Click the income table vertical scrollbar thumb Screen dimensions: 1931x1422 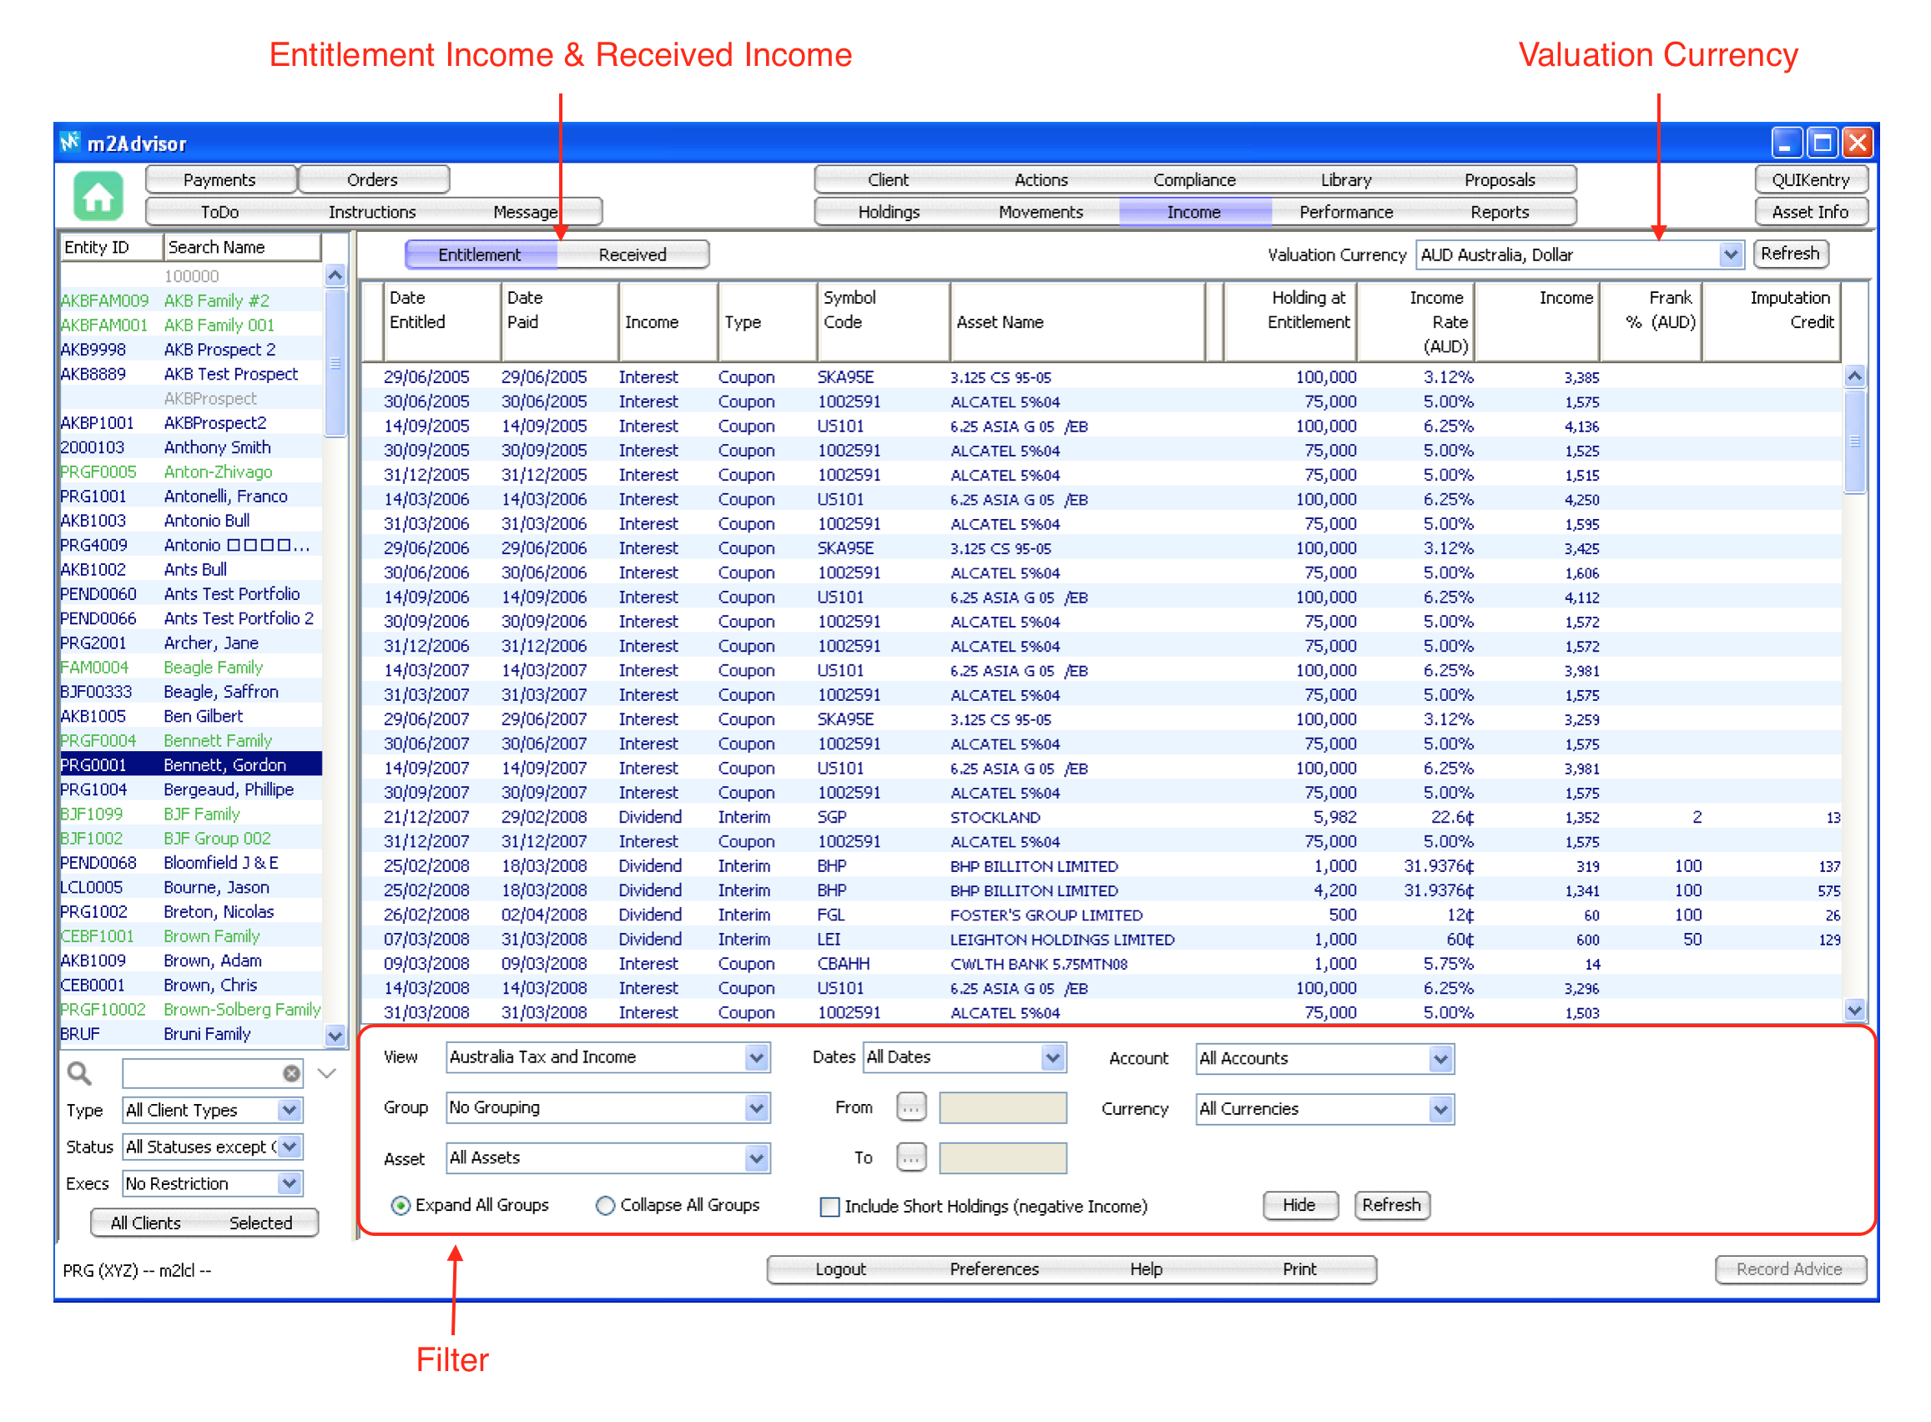coord(1854,441)
